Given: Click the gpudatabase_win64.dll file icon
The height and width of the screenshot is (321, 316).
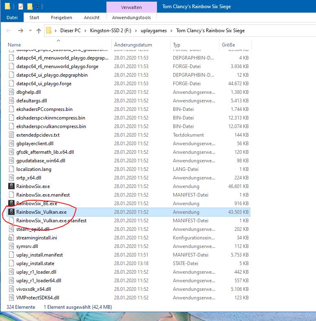Looking at the screenshot, I should point(11,161).
